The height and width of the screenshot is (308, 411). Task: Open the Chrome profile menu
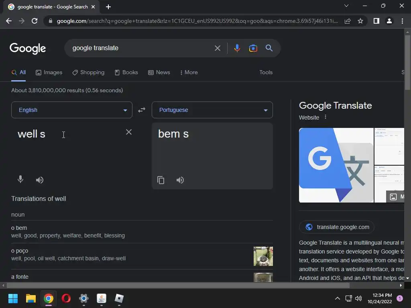pyautogui.click(x=389, y=21)
